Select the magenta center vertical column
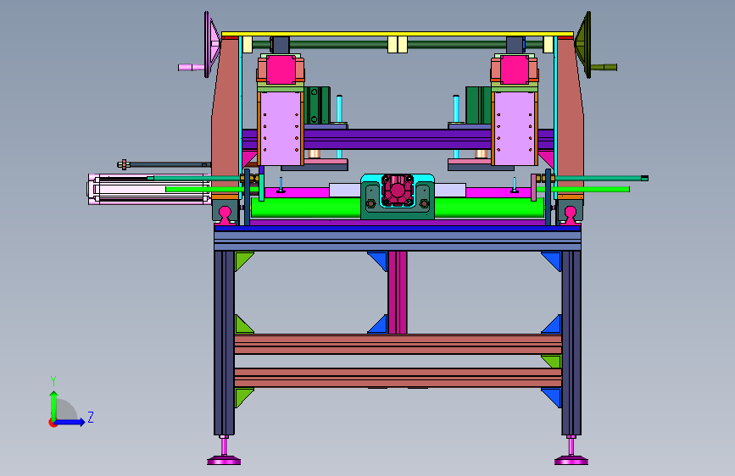The image size is (735, 476). pos(398,292)
